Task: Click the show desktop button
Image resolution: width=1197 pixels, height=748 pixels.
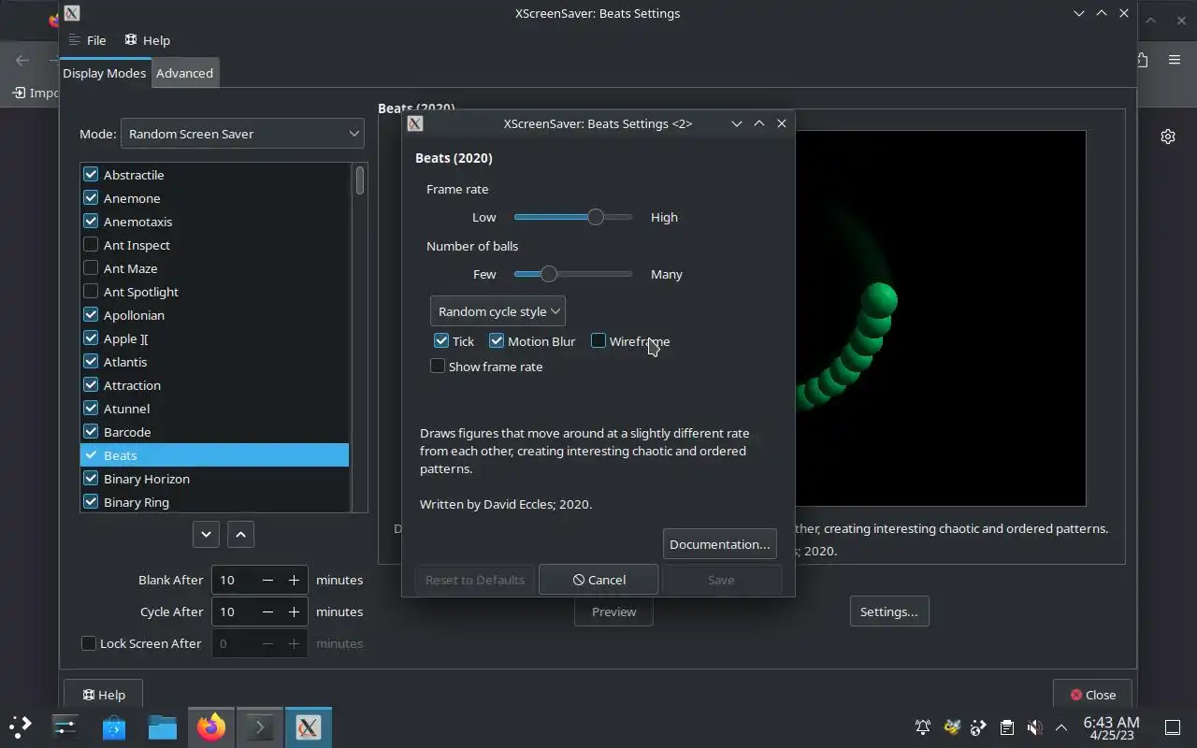Action: [1173, 726]
